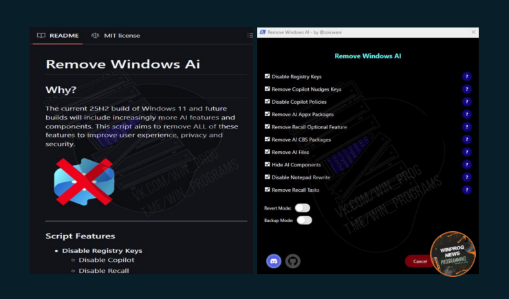Uncheck the Disable Registry Keys checkbox
The height and width of the screenshot is (299, 509).
coord(267,76)
